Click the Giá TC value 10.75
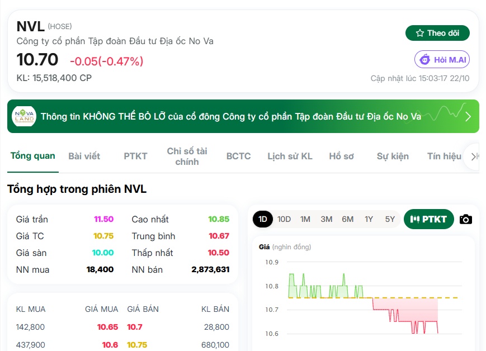 click(103, 236)
